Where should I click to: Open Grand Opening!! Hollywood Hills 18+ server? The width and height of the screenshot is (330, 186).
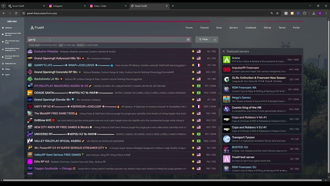pos(123,58)
